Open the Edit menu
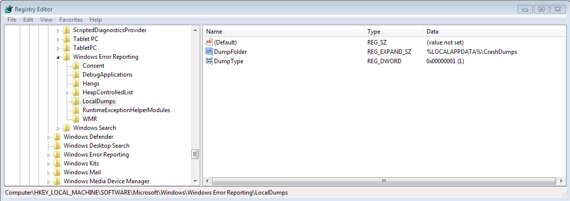The width and height of the screenshot is (570, 201). [x=28, y=20]
